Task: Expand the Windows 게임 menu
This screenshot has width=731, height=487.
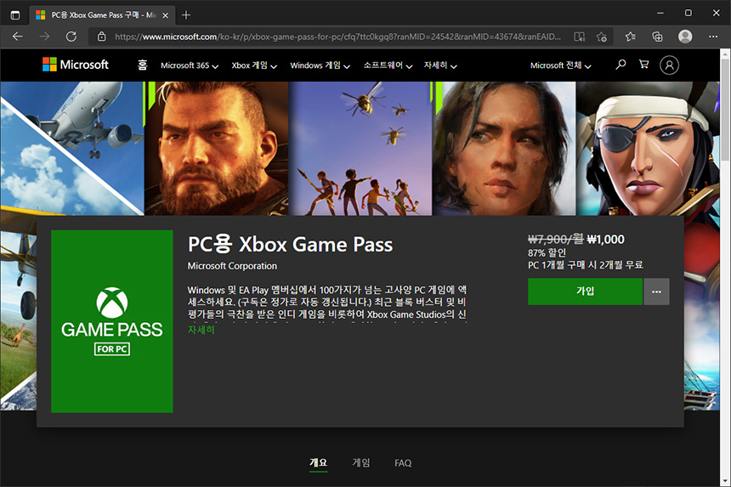Action: click(320, 65)
